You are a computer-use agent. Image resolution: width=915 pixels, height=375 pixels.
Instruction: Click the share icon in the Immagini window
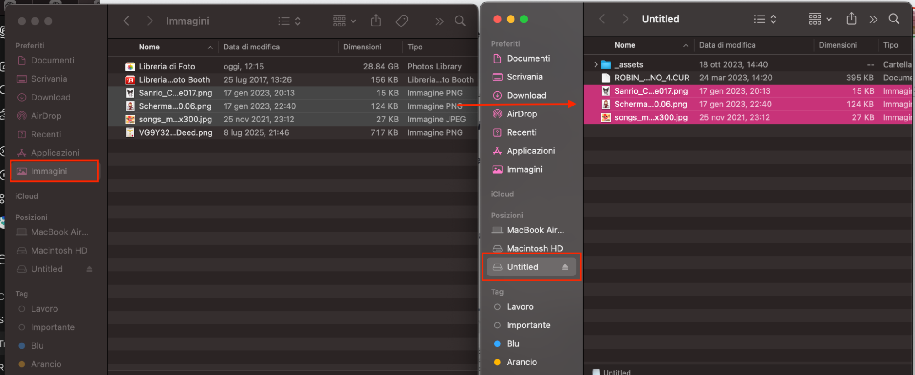[376, 21]
